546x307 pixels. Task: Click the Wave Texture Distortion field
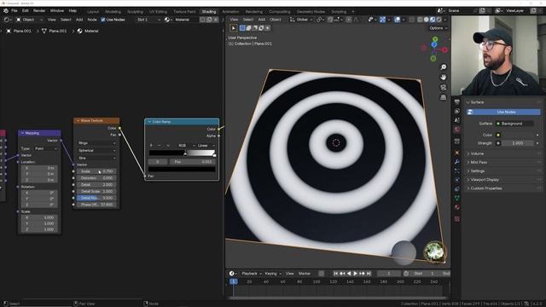tap(96, 178)
